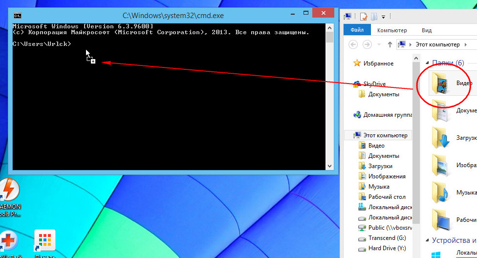
Task: Open recent locations dropdown arrow
Action: [379, 45]
